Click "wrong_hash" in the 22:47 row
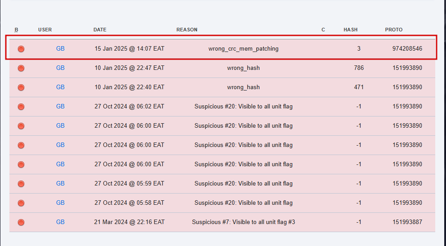 pos(243,68)
